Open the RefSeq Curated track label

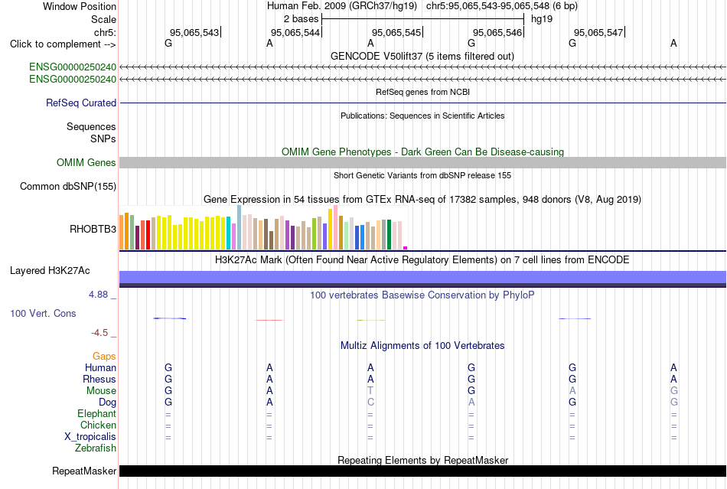(x=80, y=103)
